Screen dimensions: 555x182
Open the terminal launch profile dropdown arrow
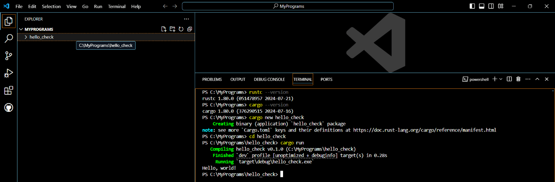[x=501, y=79]
